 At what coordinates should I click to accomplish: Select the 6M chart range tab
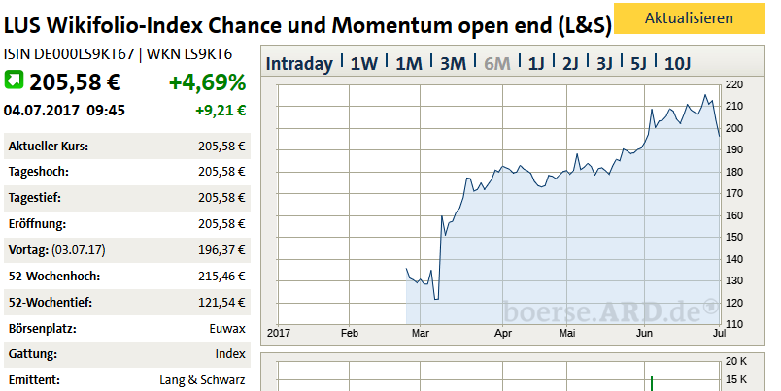[x=496, y=64]
